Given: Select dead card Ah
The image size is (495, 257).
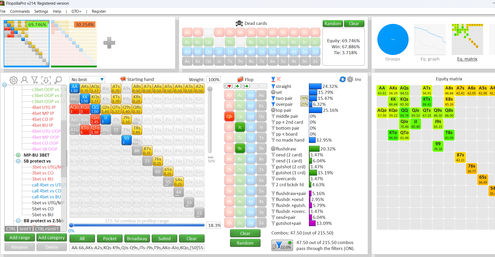Looking at the screenshot, I should 187,32.
